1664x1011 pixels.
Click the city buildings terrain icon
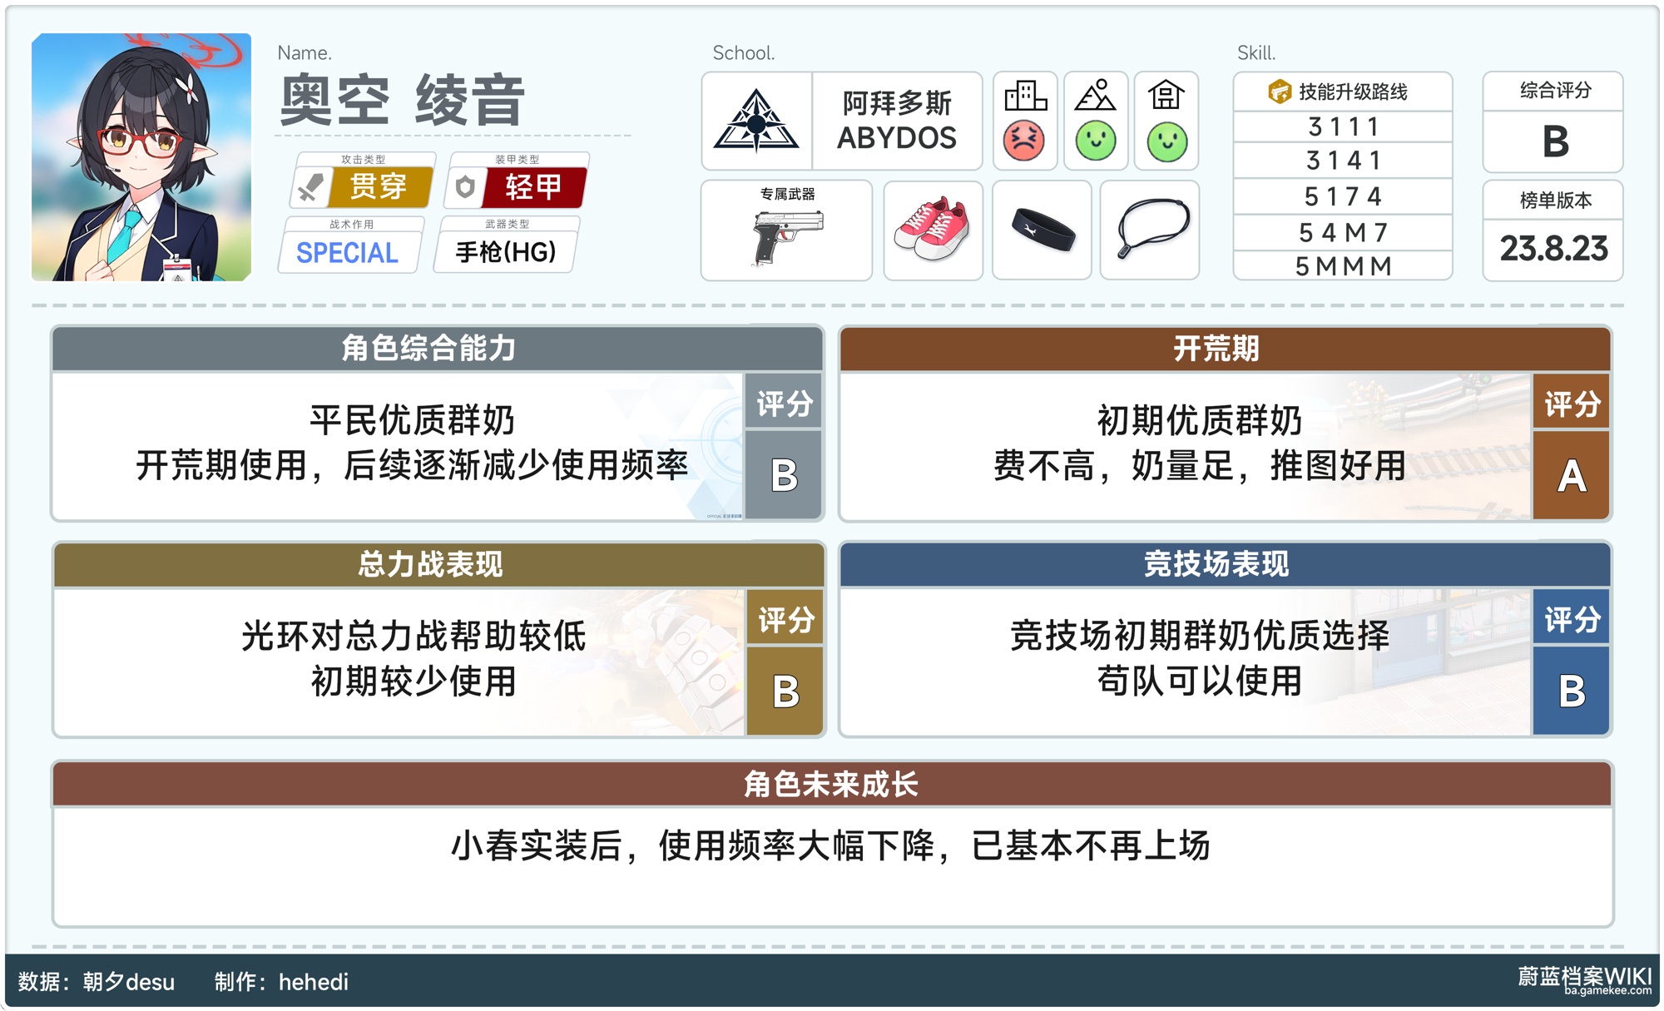[1025, 96]
